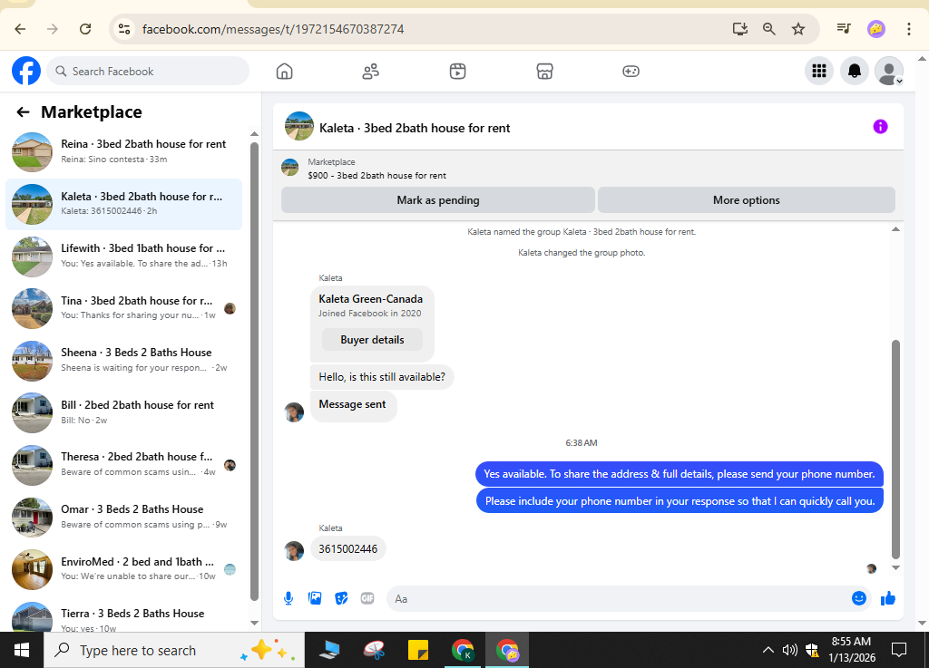Open the Sticky Notes taskbar icon
The width and height of the screenshot is (929, 668).
(418, 650)
